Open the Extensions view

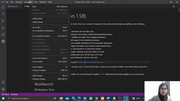click(x=3, y=35)
